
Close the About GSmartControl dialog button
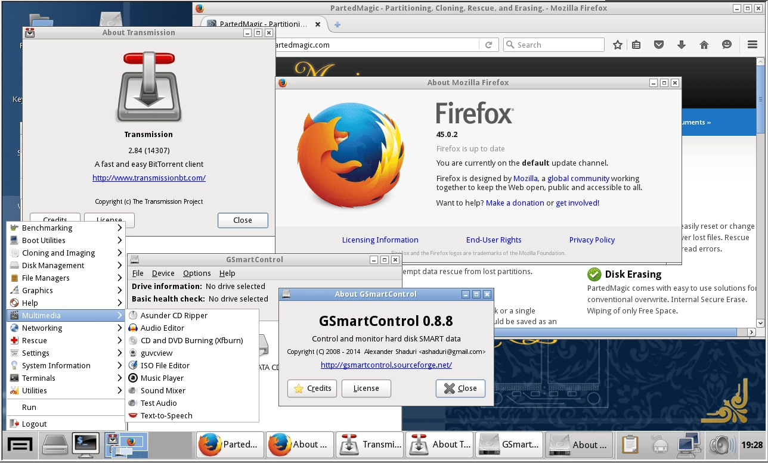(x=460, y=388)
